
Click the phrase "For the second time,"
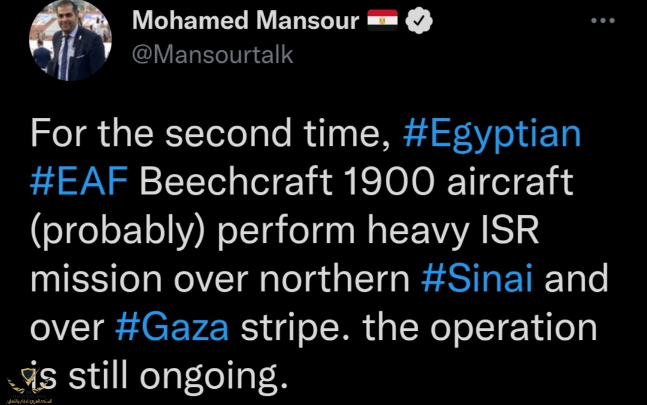coord(211,133)
